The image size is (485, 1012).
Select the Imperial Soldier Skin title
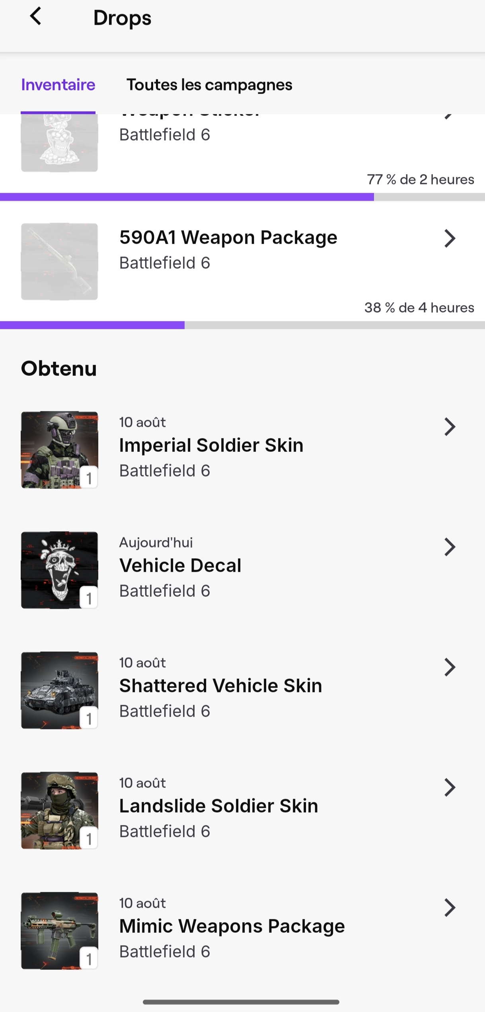[x=211, y=445]
